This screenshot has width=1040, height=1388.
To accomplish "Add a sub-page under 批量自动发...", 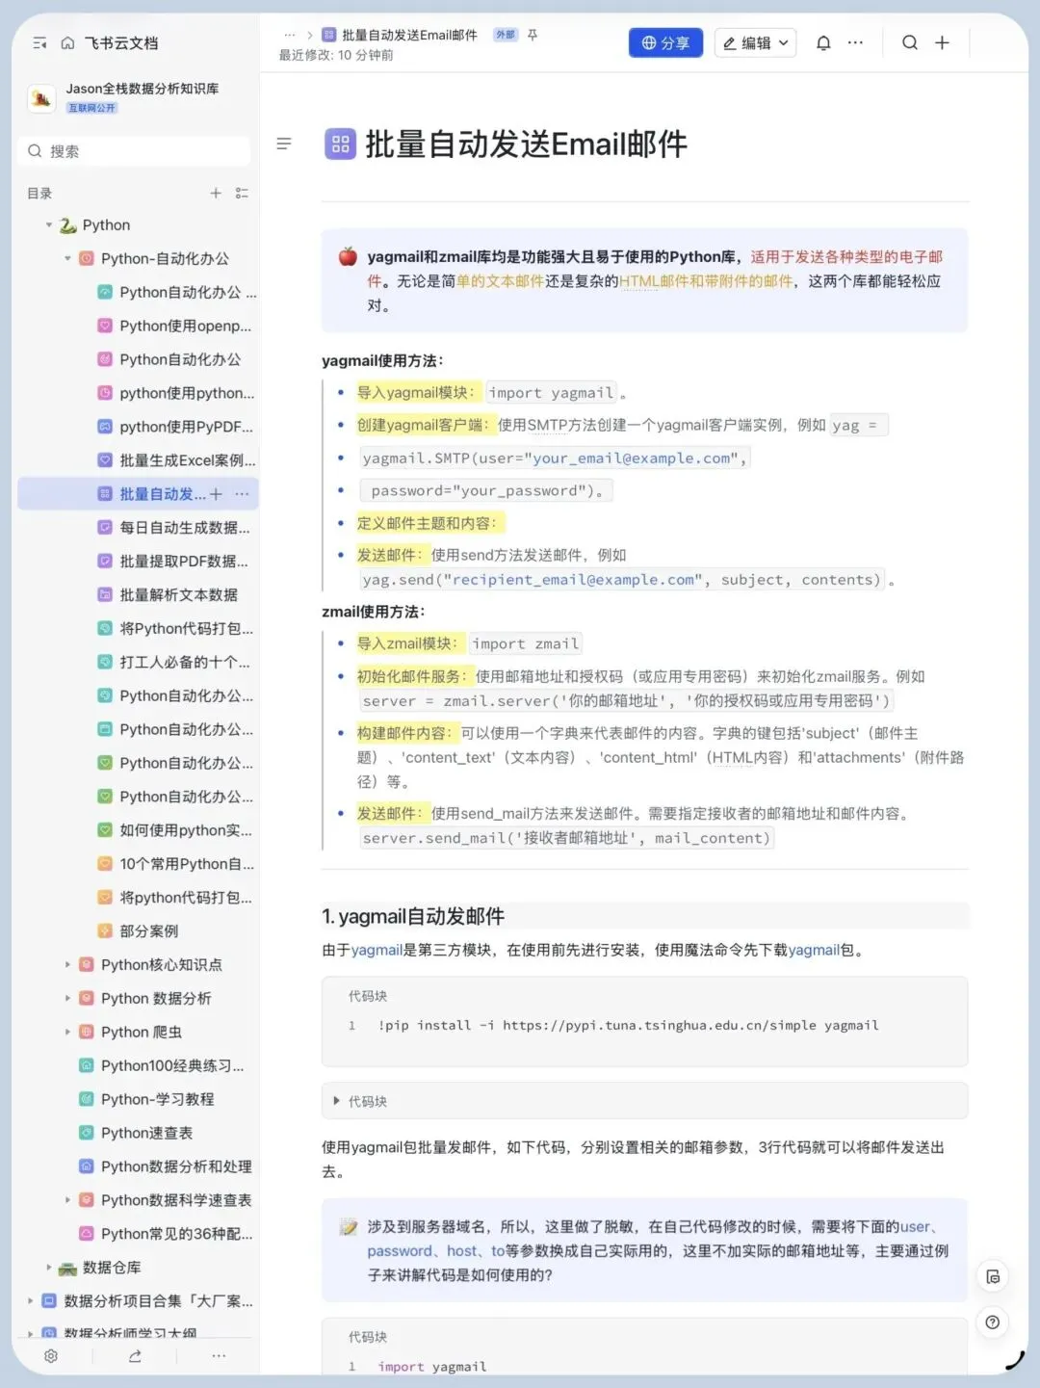I will click(x=216, y=494).
